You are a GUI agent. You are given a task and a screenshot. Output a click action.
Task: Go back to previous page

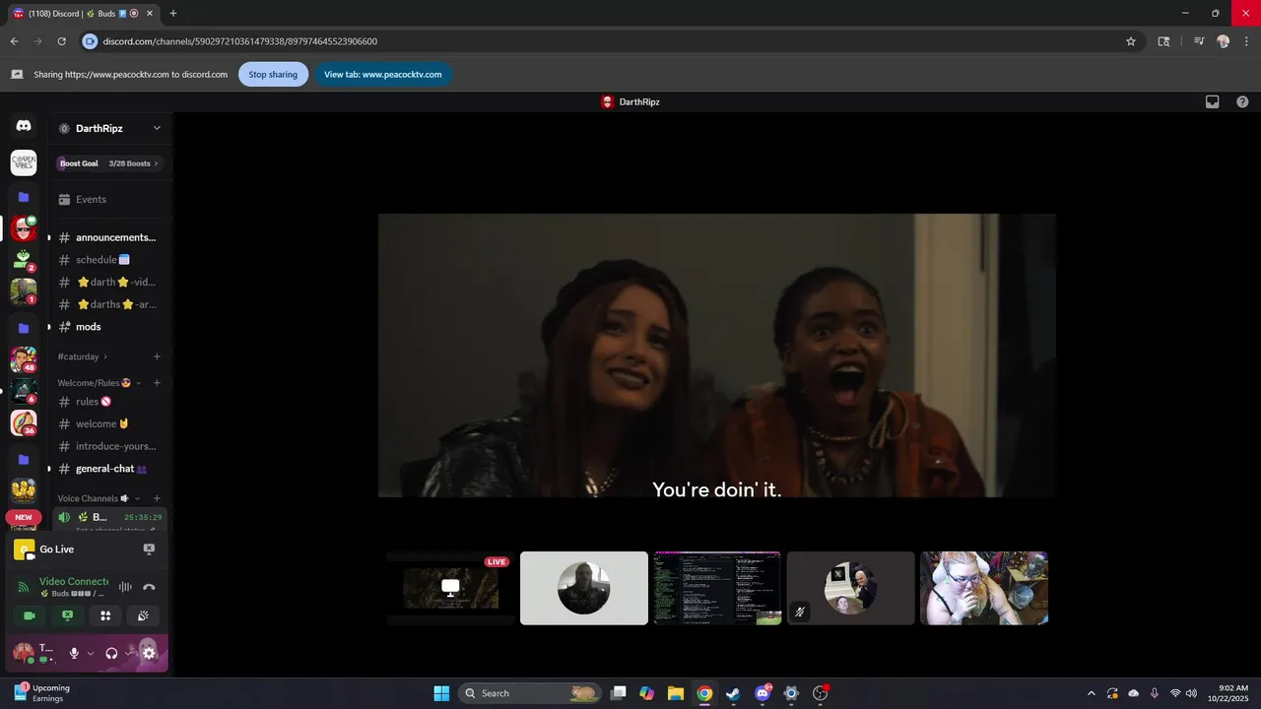(x=15, y=41)
